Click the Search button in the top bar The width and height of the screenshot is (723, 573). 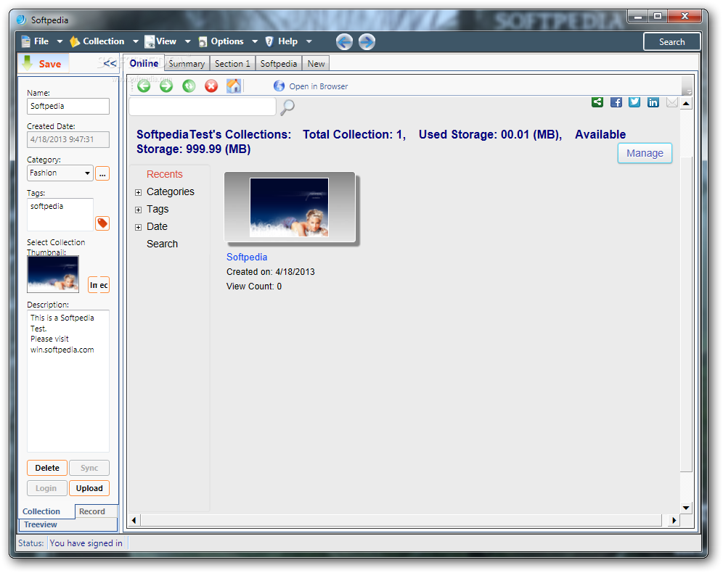pyautogui.click(x=671, y=42)
